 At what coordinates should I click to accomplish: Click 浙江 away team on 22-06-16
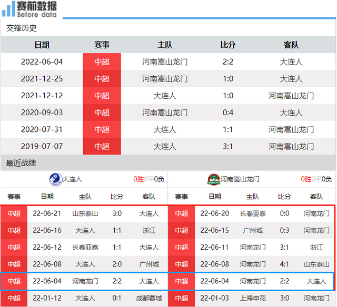[x=148, y=230]
